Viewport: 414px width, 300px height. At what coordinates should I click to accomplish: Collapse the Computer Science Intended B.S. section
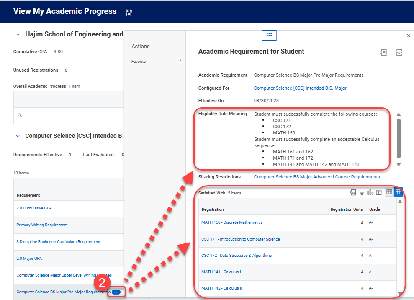click(18, 136)
